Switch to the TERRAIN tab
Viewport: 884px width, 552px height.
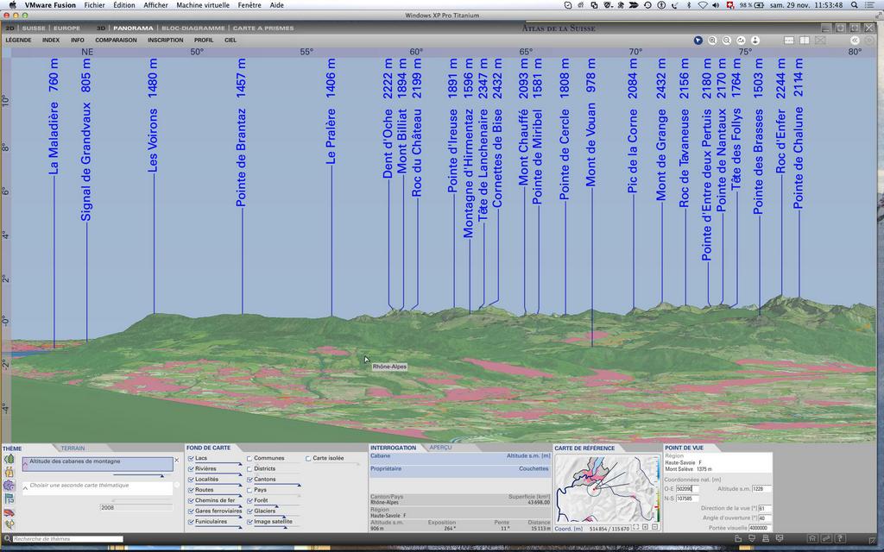73,448
